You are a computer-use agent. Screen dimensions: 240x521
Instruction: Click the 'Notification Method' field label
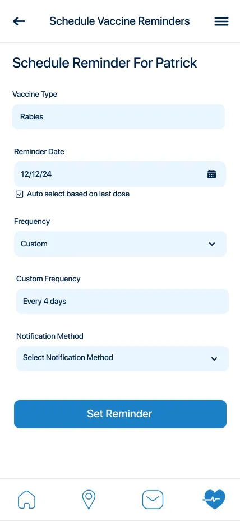click(x=50, y=336)
